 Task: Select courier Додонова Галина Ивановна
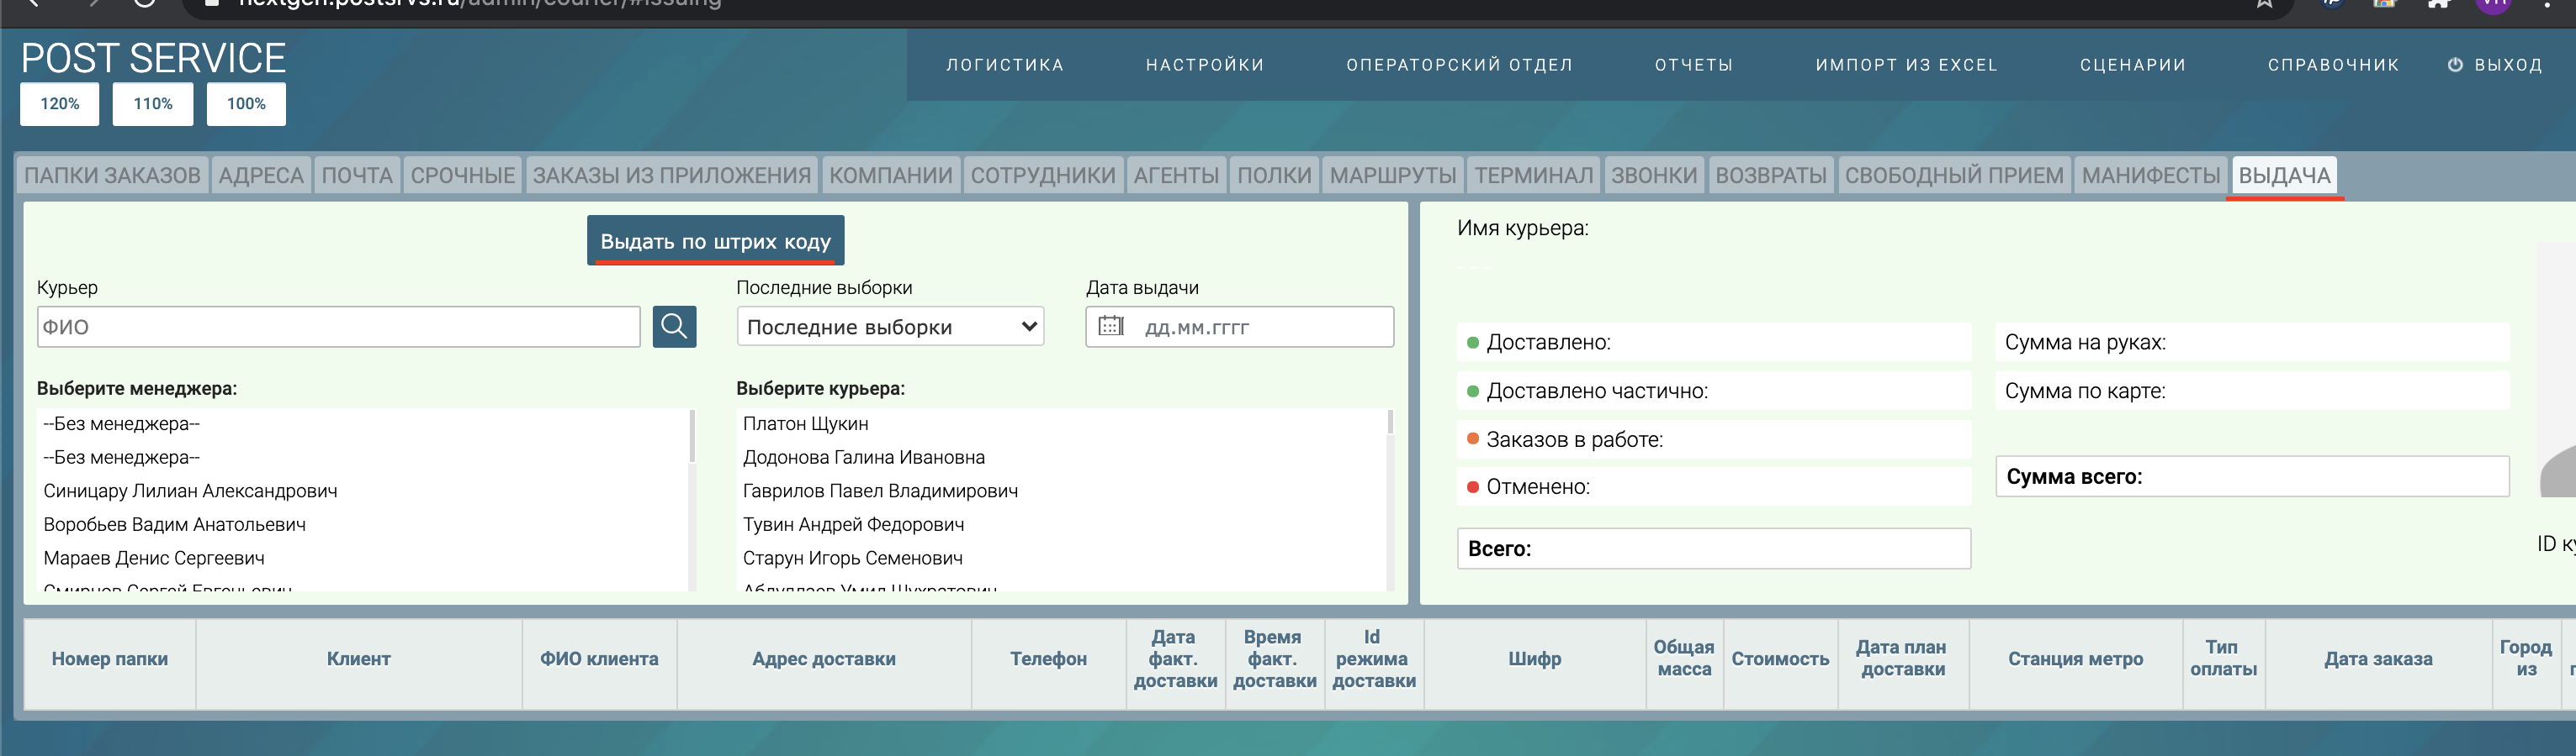pos(863,458)
